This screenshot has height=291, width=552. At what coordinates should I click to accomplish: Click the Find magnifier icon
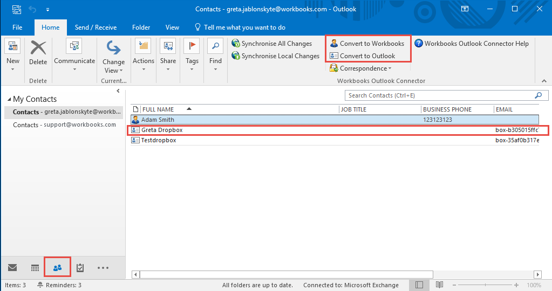(215, 46)
